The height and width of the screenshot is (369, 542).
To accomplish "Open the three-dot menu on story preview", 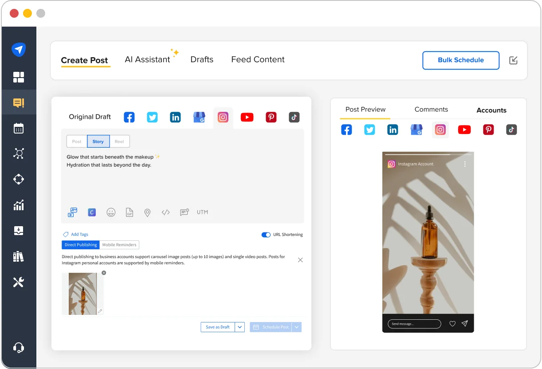I will (x=465, y=164).
